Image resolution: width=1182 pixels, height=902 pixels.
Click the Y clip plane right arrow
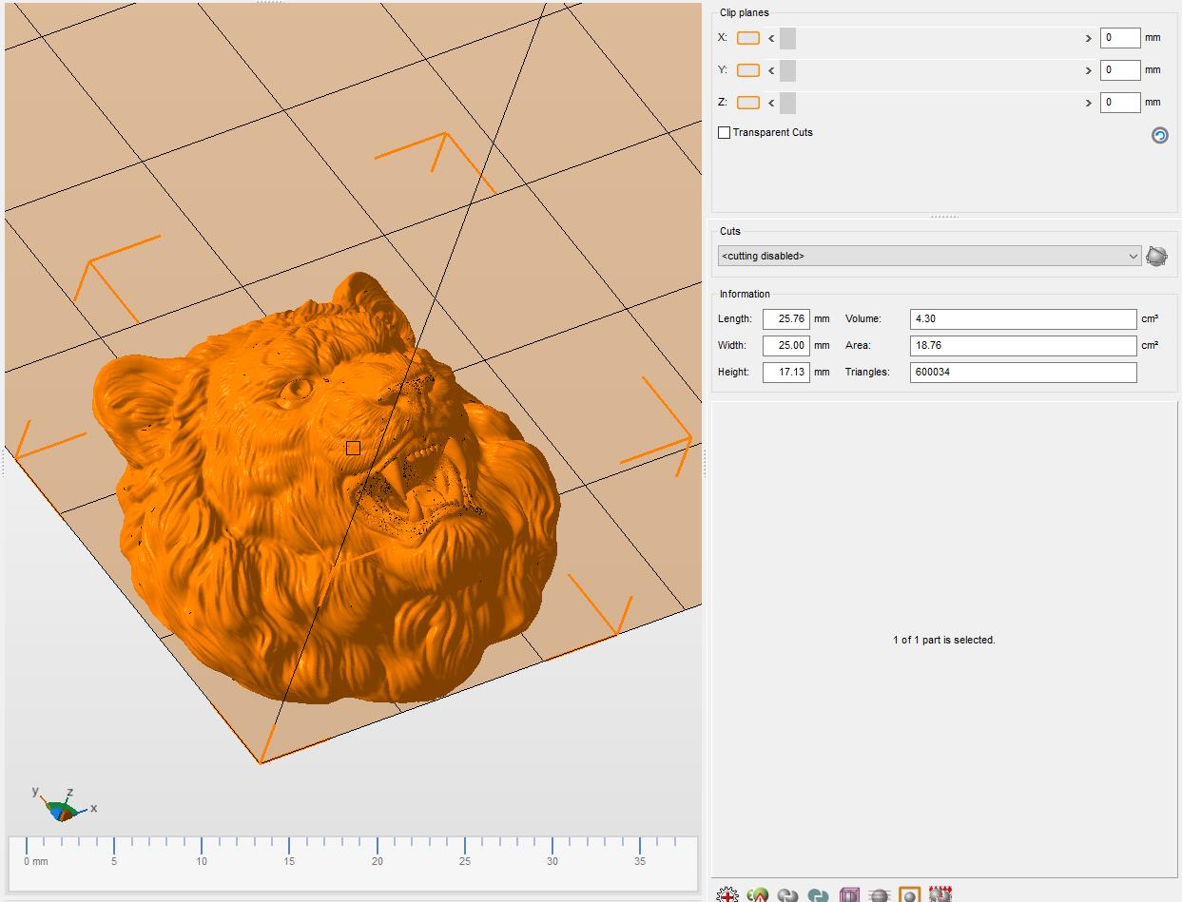tap(1088, 70)
